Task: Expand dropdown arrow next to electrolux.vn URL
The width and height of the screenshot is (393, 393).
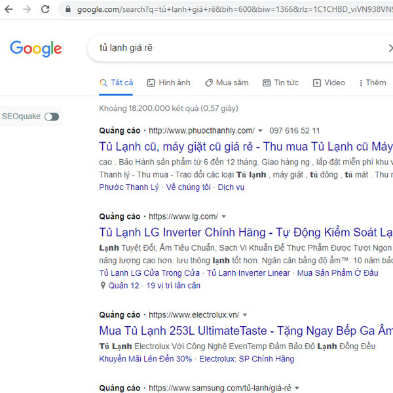Action: tap(245, 315)
